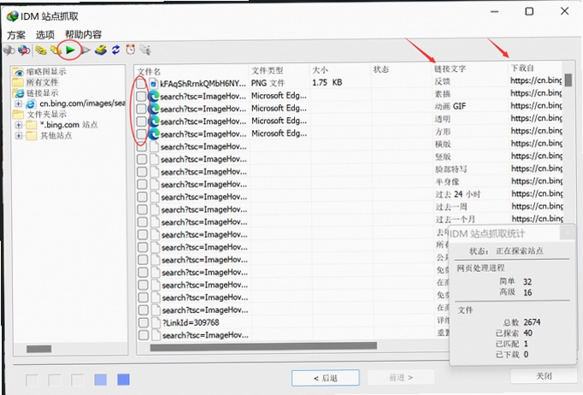The height and width of the screenshot is (395, 583).
Task: Click the gray play arrow toolbar icon
Action: tap(85, 50)
